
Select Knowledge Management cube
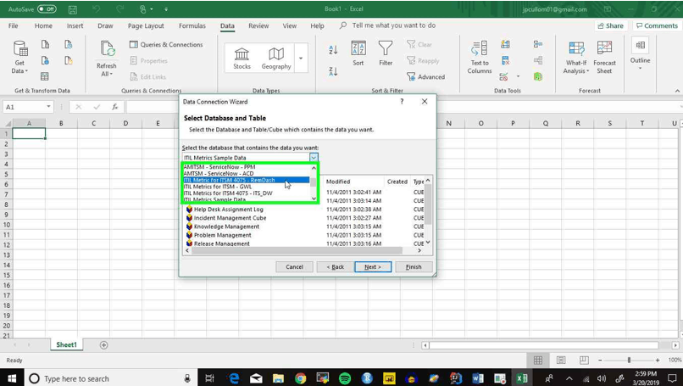(x=226, y=227)
